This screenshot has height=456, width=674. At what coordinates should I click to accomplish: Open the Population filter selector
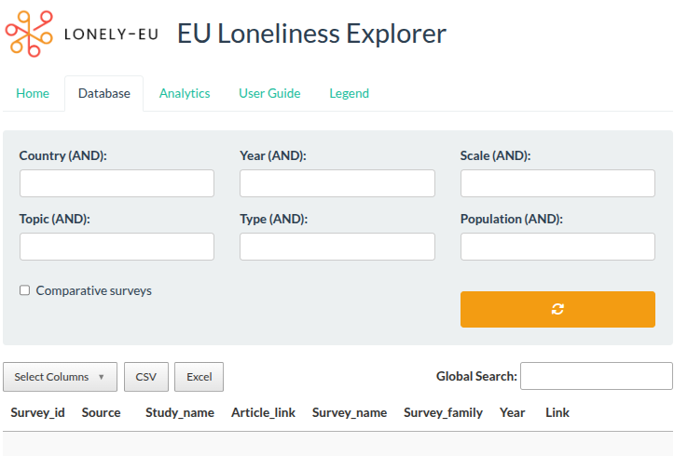coord(557,247)
